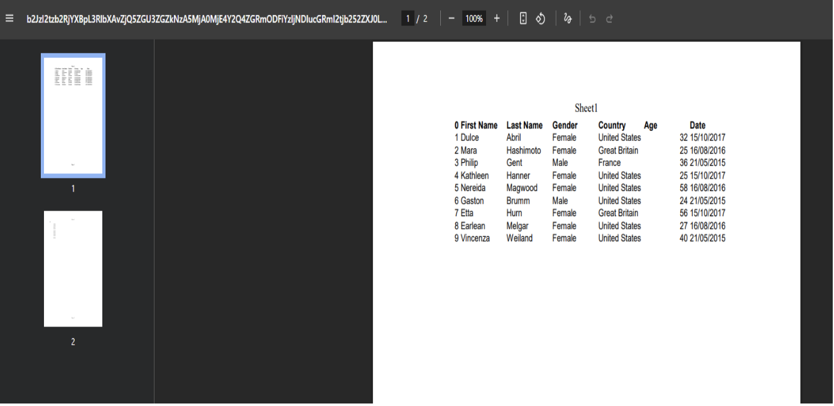Image resolution: width=834 pixels, height=406 pixels.
Task: Click the zoom in plus icon
Action: (x=497, y=19)
